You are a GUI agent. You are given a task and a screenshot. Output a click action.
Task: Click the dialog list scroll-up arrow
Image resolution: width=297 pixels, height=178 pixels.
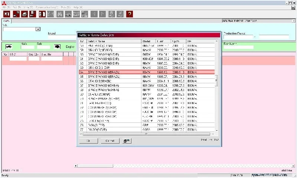[x=216, y=41]
